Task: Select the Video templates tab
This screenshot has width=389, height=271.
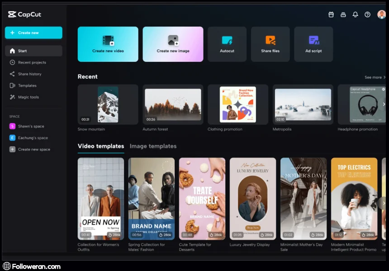Action: [x=101, y=146]
